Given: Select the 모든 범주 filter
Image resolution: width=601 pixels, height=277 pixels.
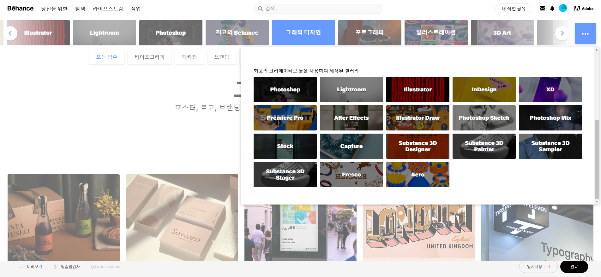Looking at the screenshot, I should 107,57.
